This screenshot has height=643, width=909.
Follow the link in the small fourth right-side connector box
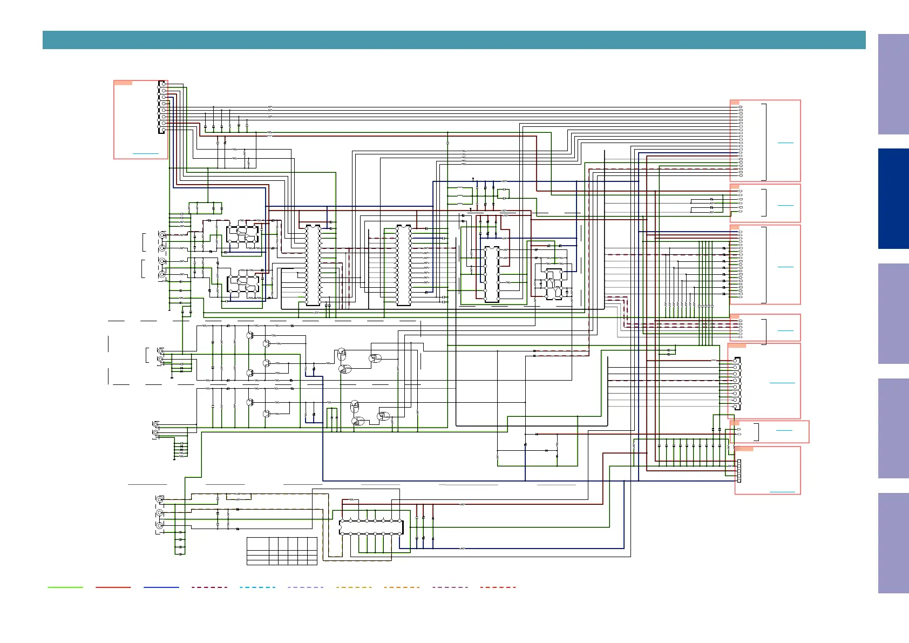click(x=785, y=330)
